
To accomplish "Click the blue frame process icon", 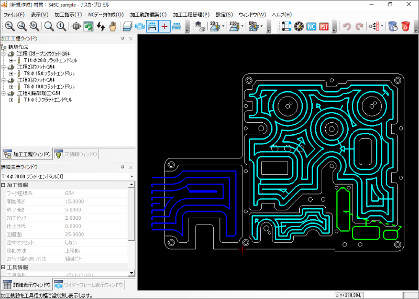I will point(286,26).
